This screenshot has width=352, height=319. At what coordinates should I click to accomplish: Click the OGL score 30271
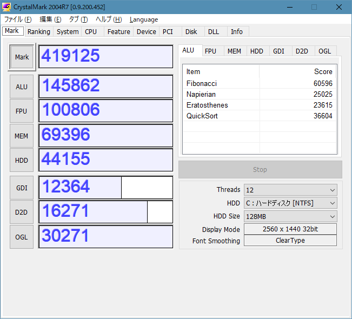coord(106,237)
